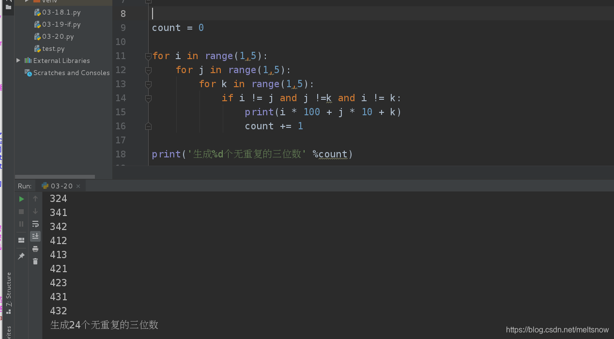The width and height of the screenshot is (614, 339).
Task: Click line number 9 in the gutter
Action: [x=123, y=28]
